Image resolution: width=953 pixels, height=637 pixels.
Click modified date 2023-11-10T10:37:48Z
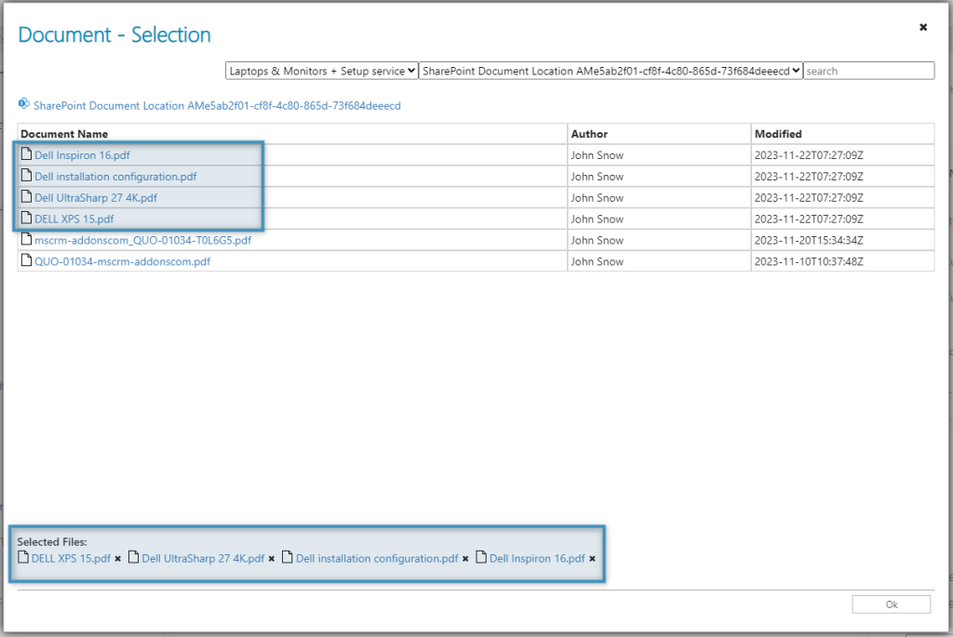coord(809,261)
